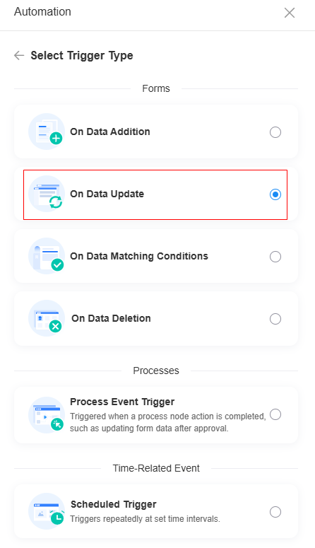This screenshot has height=548, width=315.
Task: Click the Process Event Trigger icon
Action: click(x=47, y=415)
